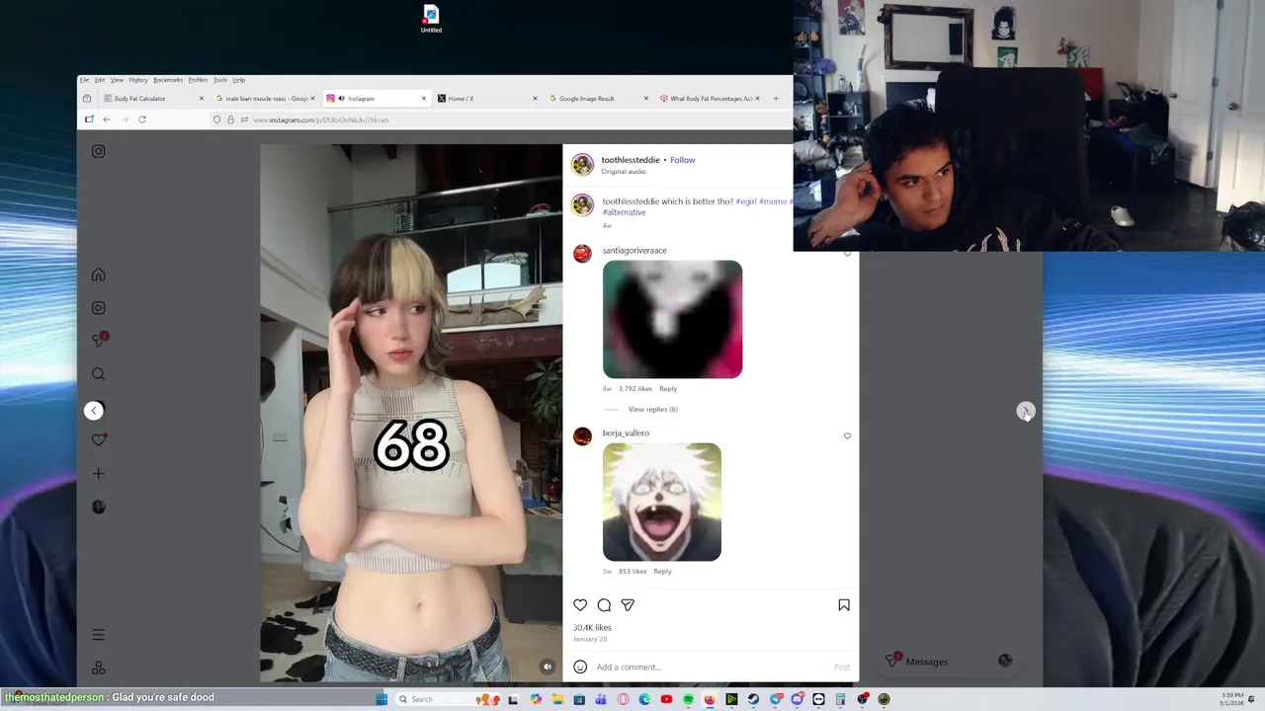
Task: View 30.4K likes list
Action: tap(592, 627)
